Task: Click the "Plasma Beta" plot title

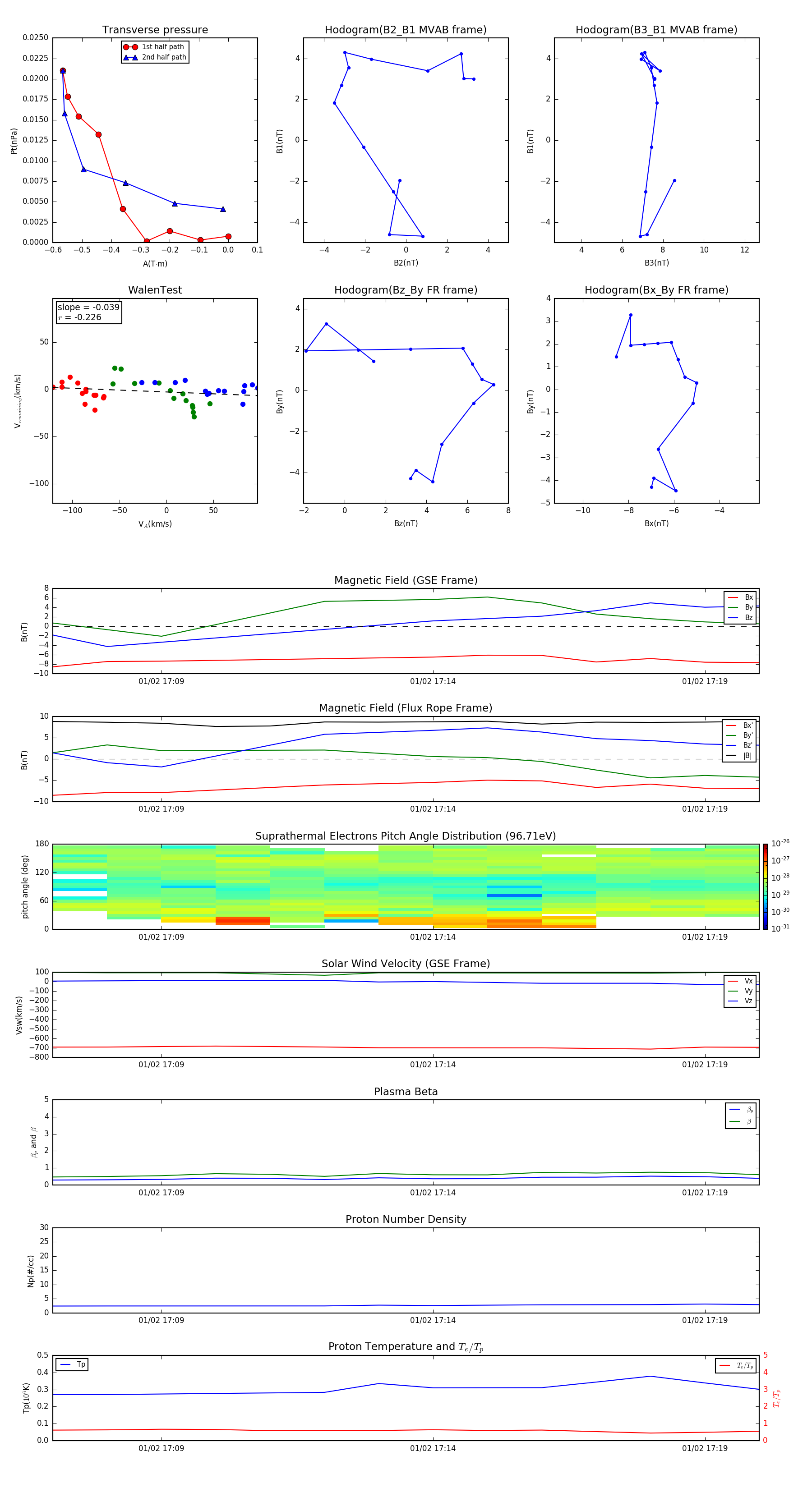Action: (406, 1092)
